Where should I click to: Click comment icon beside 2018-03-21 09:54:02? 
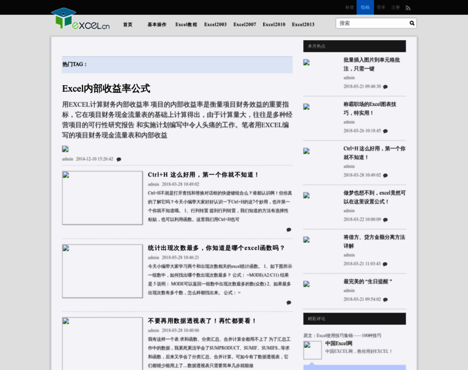click(x=385, y=300)
